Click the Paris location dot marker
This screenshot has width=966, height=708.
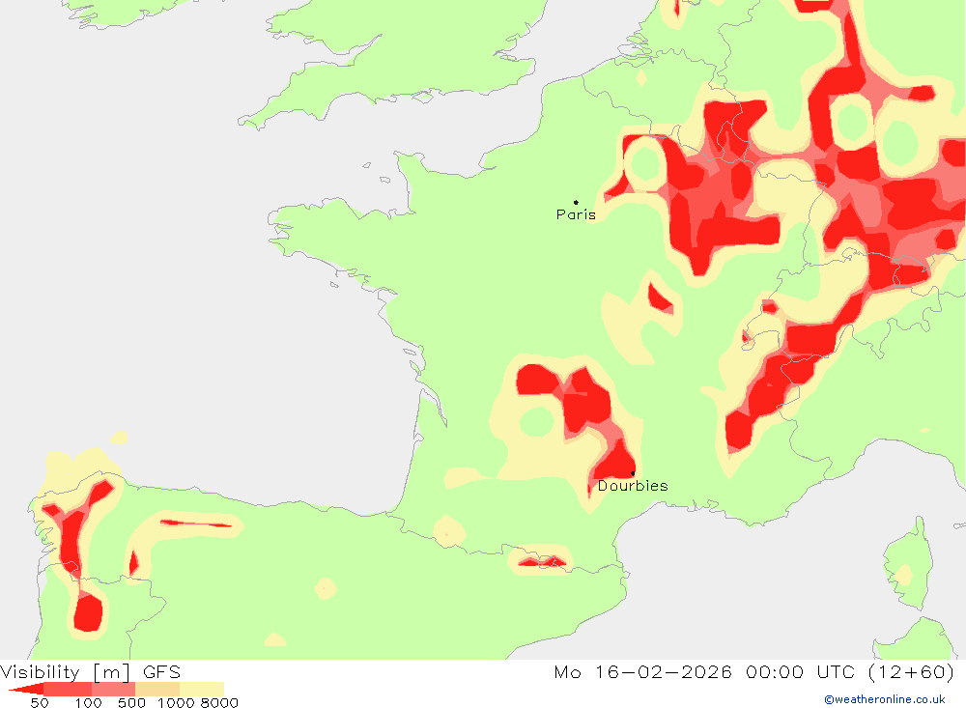(x=576, y=202)
